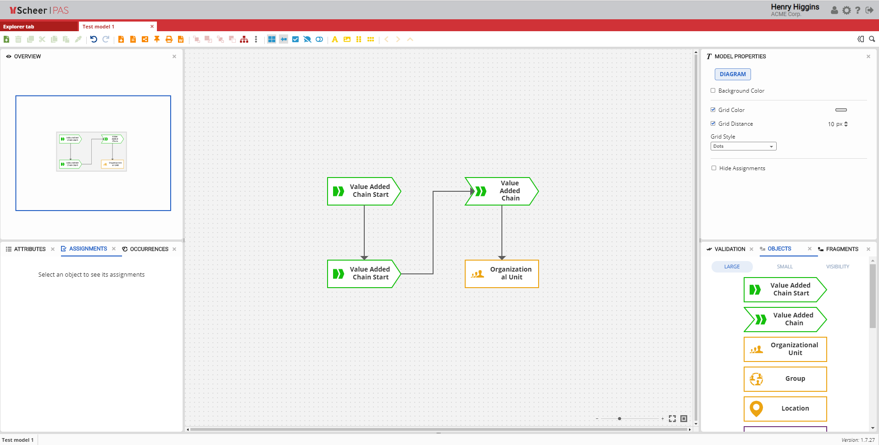Click the printer icon in toolbar
This screenshot has width=879, height=445.
(169, 39)
